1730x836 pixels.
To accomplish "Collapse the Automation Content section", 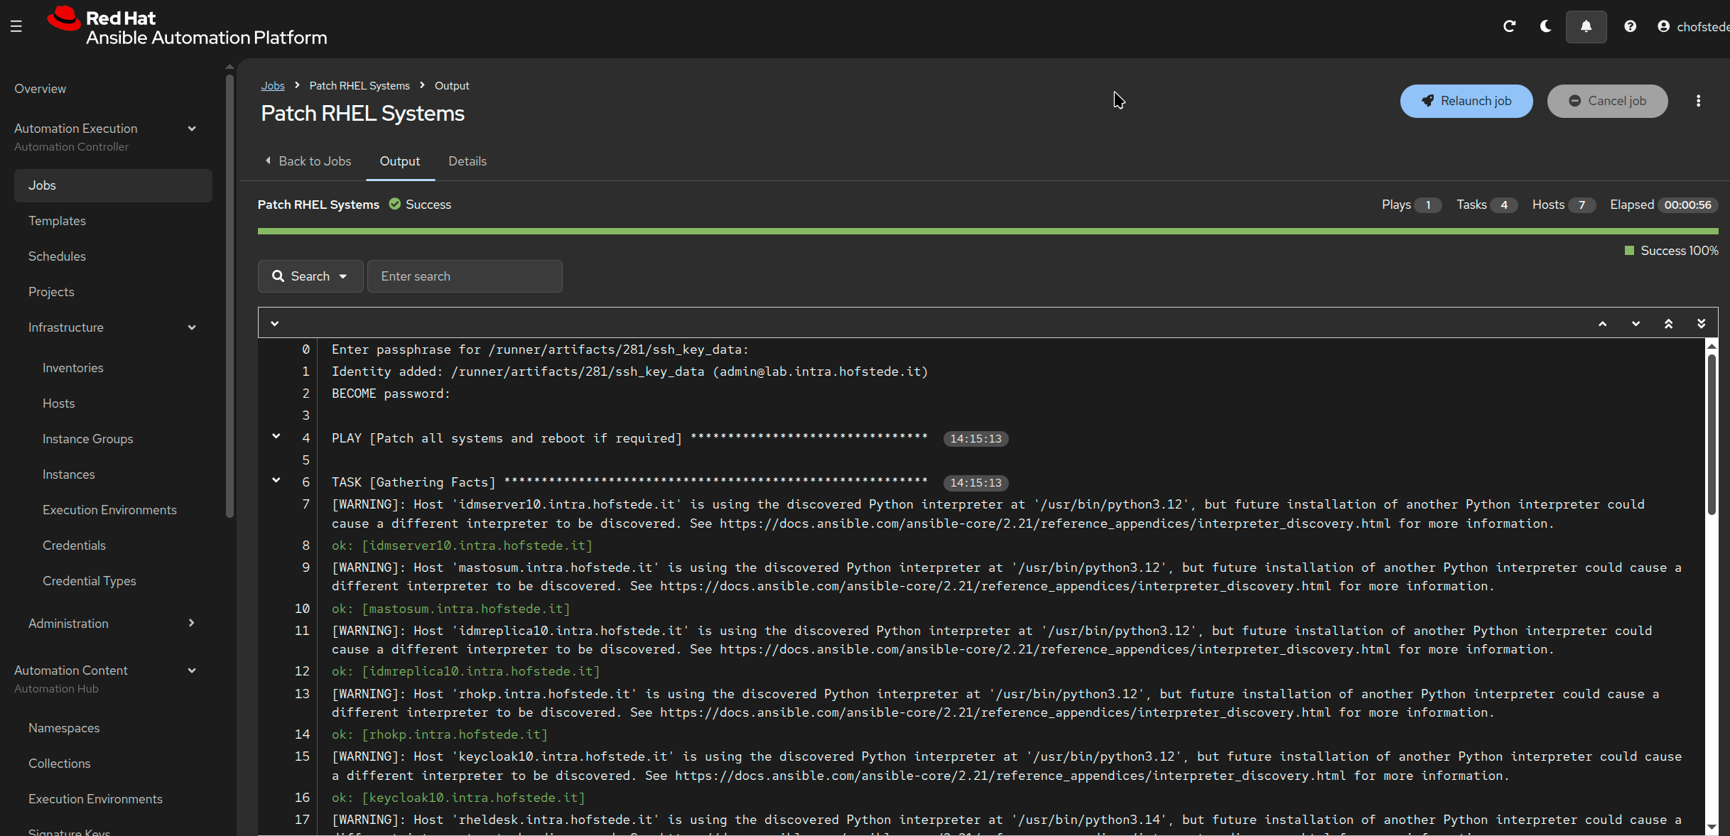I will (192, 671).
